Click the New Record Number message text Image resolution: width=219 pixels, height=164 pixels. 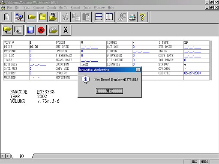tap(116, 80)
